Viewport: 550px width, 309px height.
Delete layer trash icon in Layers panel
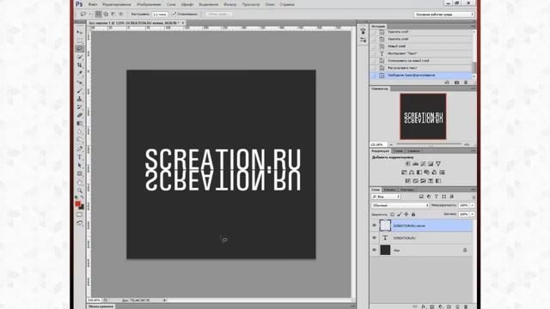(x=466, y=306)
